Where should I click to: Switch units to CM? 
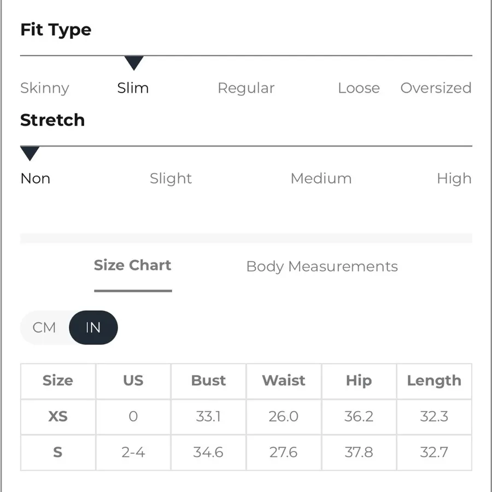[x=44, y=327]
